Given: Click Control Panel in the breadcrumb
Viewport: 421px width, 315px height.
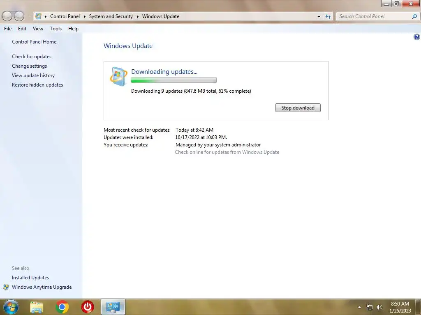Looking at the screenshot, I should (65, 16).
